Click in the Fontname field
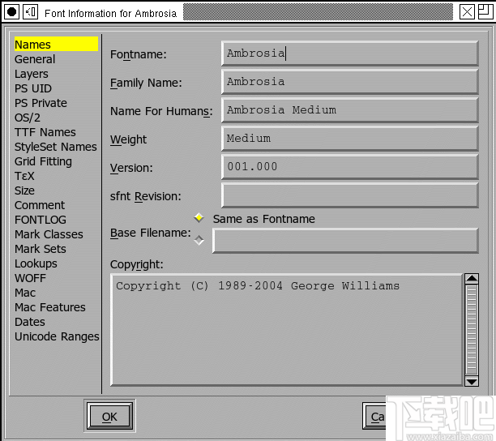This screenshot has width=496, height=441. [x=350, y=54]
